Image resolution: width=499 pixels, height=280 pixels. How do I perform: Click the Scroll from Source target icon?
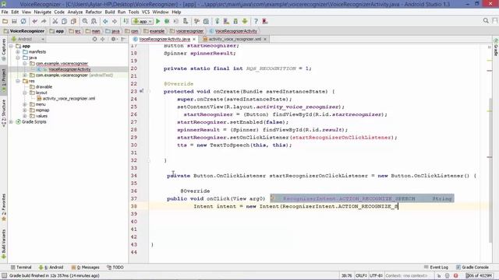tap(94, 39)
